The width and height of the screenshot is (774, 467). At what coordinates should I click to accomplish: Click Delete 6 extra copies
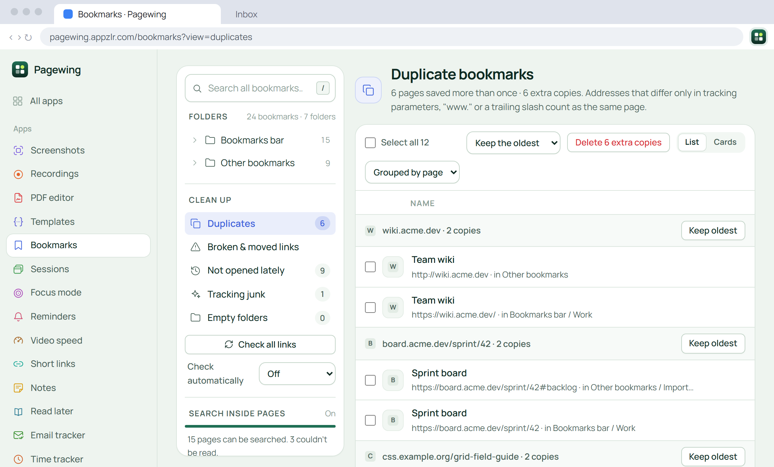pyautogui.click(x=618, y=142)
